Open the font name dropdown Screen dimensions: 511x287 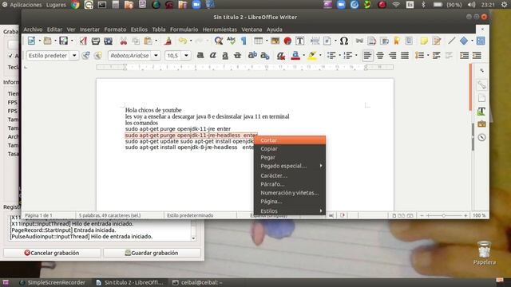point(156,56)
